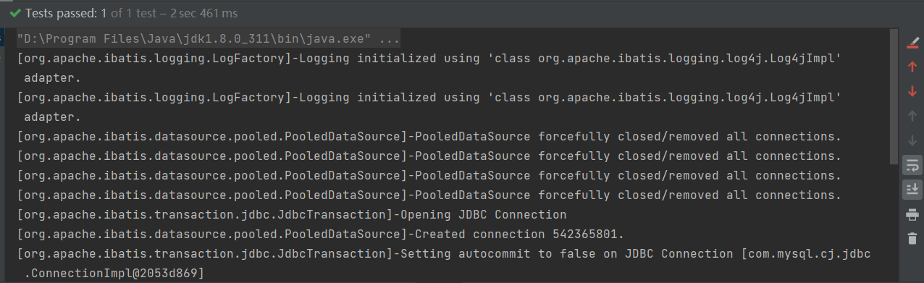Click the 'ConnectionImpl@2053d869' wrapped text line
Viewport: 924px width, 283px height.
click(x=114, y=273)
